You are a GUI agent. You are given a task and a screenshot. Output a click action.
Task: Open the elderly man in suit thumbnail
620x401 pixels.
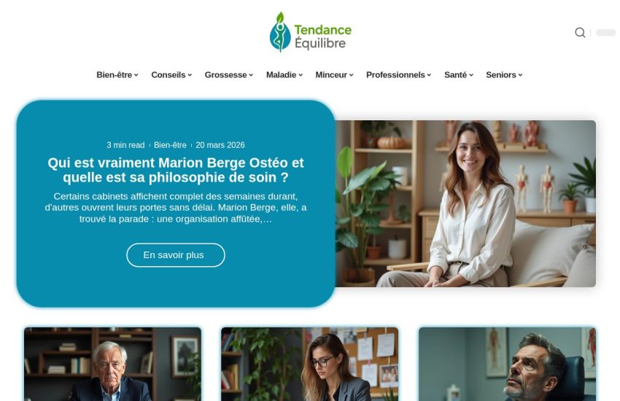point(112,364)
